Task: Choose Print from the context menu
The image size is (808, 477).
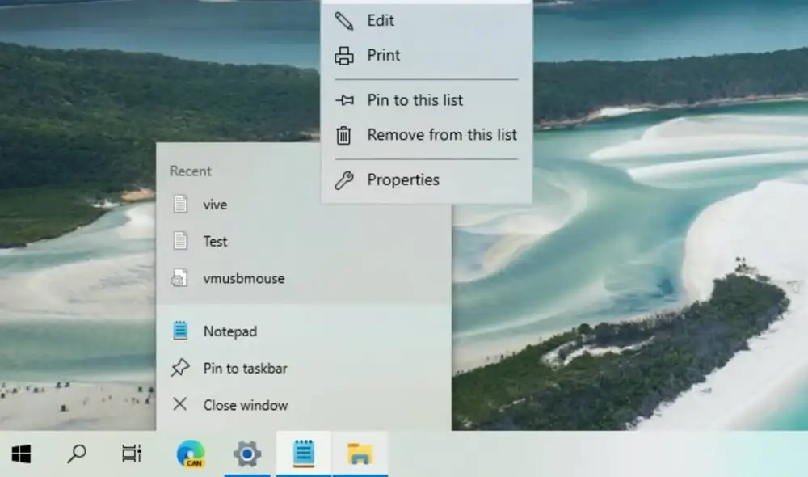Action: 383,55
